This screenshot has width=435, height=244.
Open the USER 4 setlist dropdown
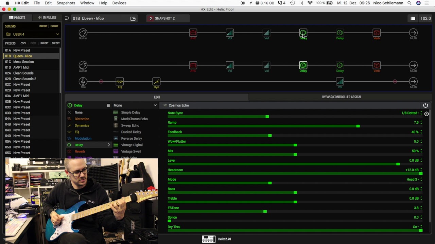32,34
